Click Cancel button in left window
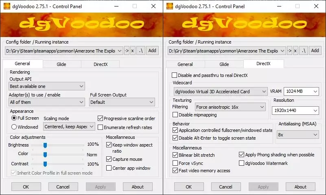Screen dimensions: 326x195 tap(63, 187)
